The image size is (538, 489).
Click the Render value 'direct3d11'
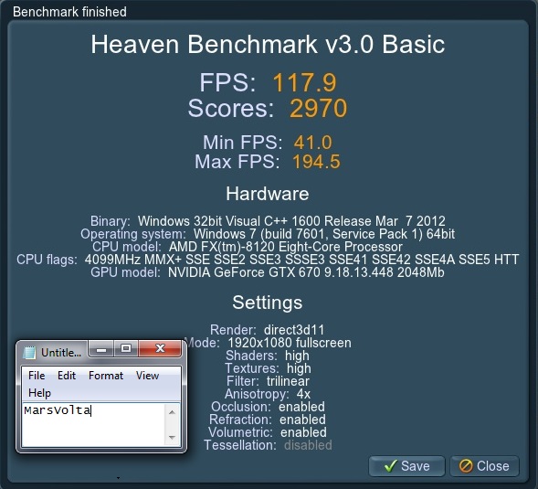click(294, 330)
